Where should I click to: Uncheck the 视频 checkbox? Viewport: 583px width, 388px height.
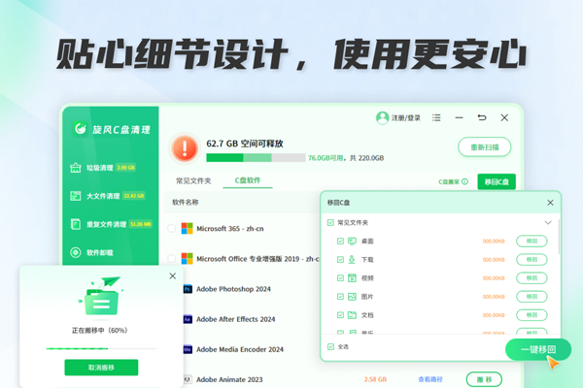pyautogui.click(x=340, y=277)
